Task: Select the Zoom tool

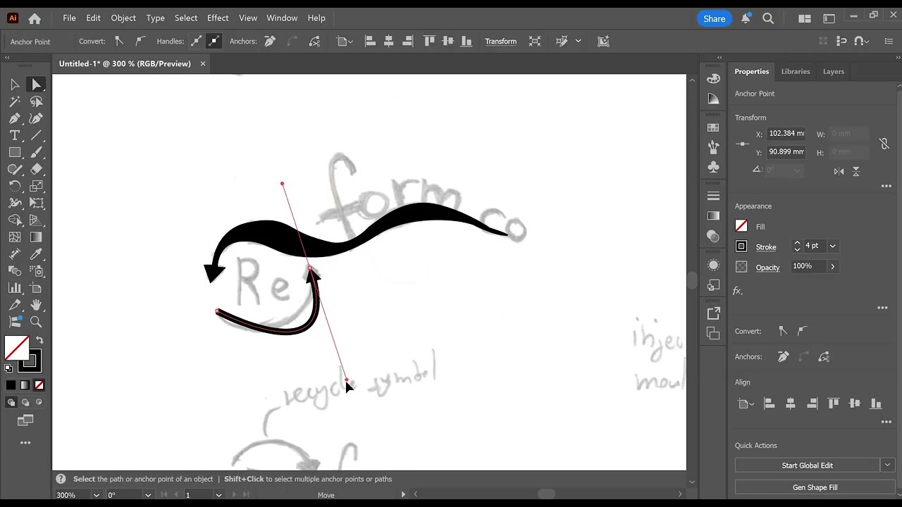Action: pos(36,322)
